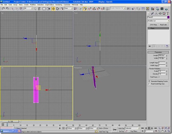Toggle the Snaps 3D toggle

(89, 9)
